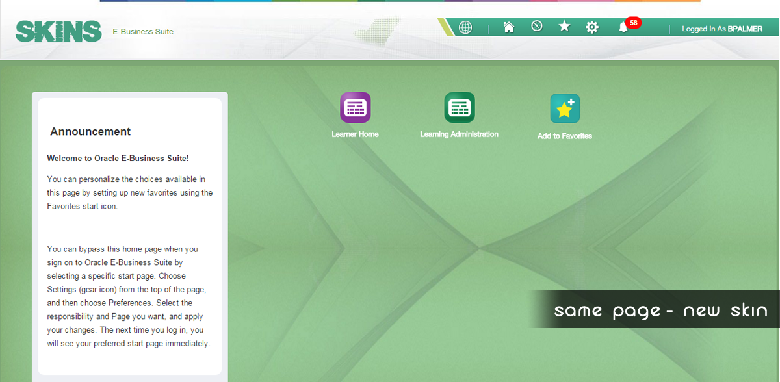
Task: Click the "same page - new skin" banner
Action: (x=660, y=311)
